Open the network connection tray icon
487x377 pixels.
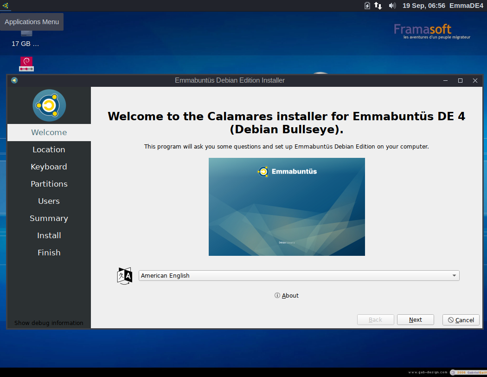click(378, 6)
